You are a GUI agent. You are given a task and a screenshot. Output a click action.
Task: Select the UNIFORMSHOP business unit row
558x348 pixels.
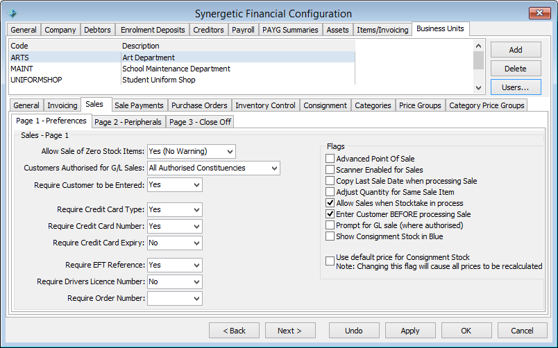(x=183, y=80)
